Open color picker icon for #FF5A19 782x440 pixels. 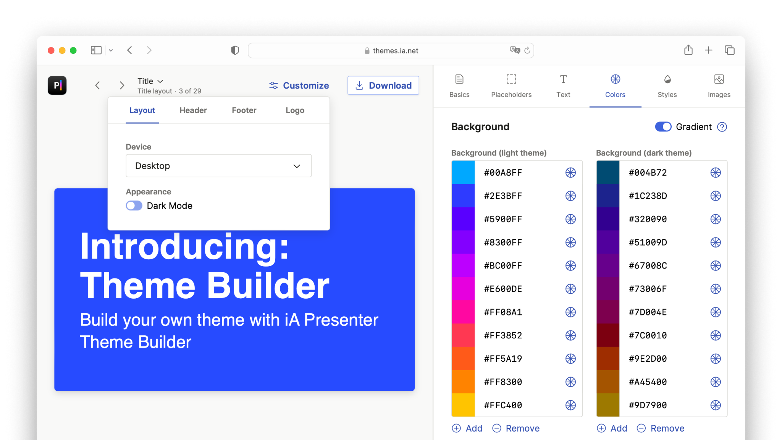point(570,359)
